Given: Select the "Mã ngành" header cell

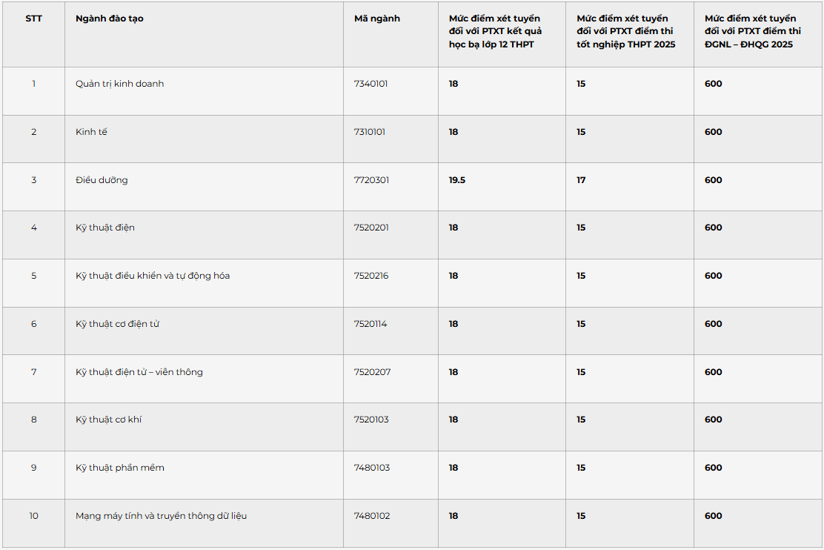Looking at the screenshot, I should point(376,19).
